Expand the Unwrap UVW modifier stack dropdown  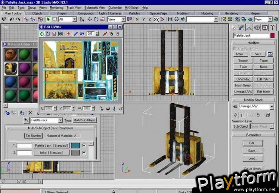coord(272,106)
